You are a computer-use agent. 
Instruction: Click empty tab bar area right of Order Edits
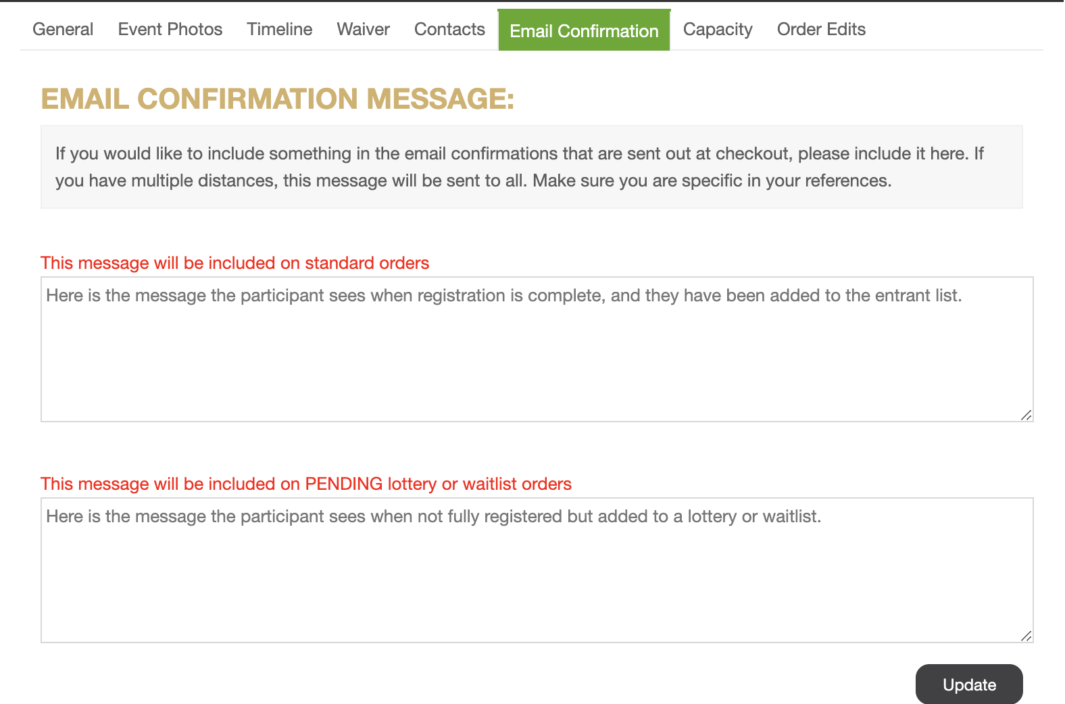point(960,29)
